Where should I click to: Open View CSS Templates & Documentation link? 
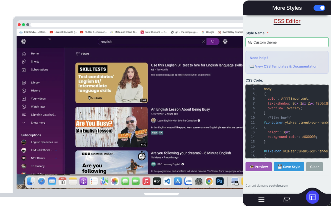coord(283,66)
